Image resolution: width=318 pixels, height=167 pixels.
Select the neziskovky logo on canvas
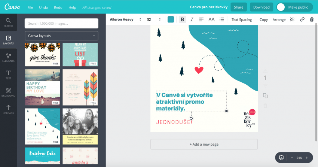[250, 119]
